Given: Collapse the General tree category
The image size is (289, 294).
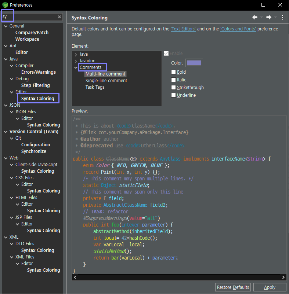Looking at the screenshot, I should 6,26.
